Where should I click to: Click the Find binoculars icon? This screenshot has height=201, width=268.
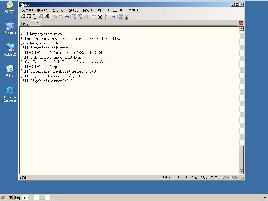coord(66,16)
